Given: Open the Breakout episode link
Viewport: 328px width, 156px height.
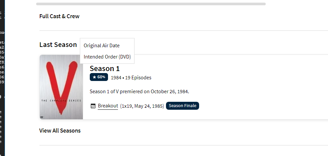Looking at the screenshot, I should tap(108, 106).
